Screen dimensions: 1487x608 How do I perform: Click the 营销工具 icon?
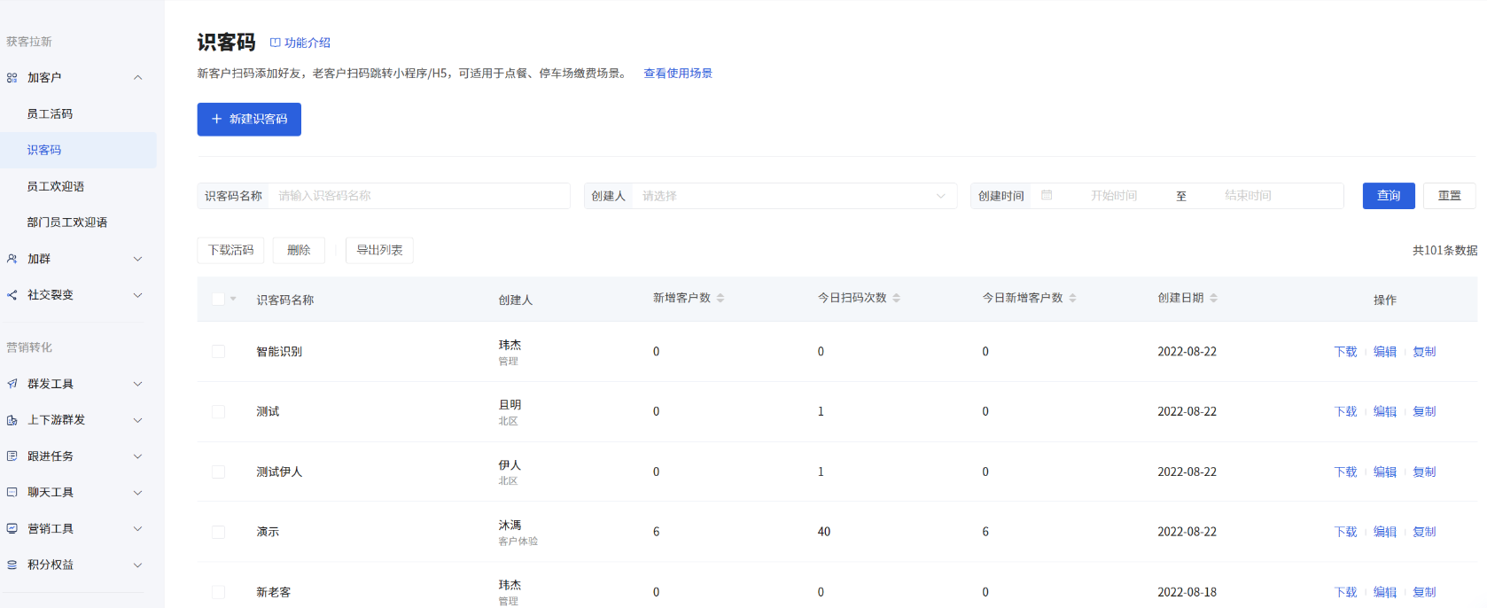click(12, 528)
